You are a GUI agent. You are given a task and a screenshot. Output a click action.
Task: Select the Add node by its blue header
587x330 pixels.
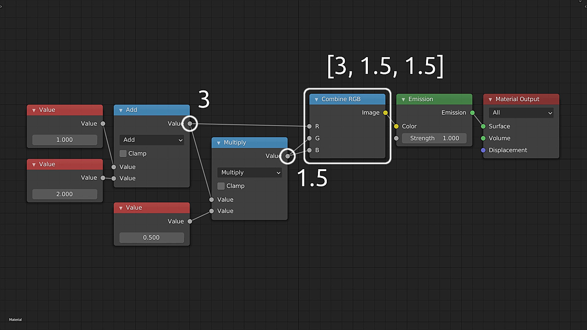(152, 110)
